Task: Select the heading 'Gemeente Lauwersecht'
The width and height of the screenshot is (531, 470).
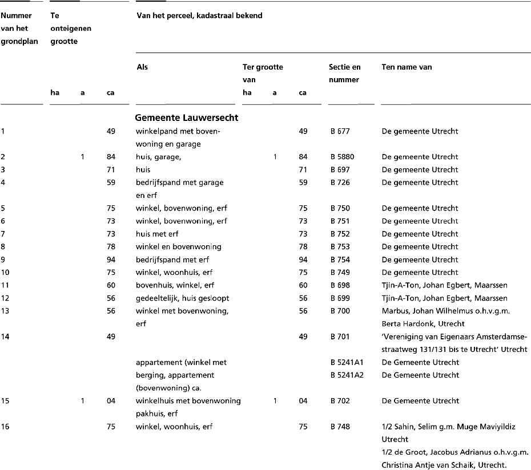Action: click(x=186, y=117)
